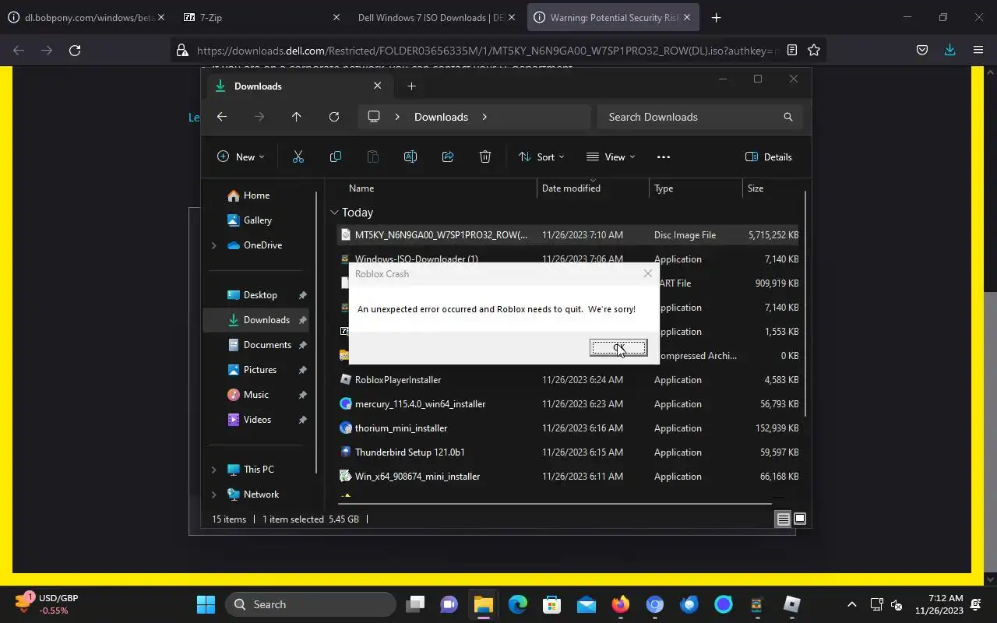
Task: Open the Sort dropdown menu
Action: 541,157
